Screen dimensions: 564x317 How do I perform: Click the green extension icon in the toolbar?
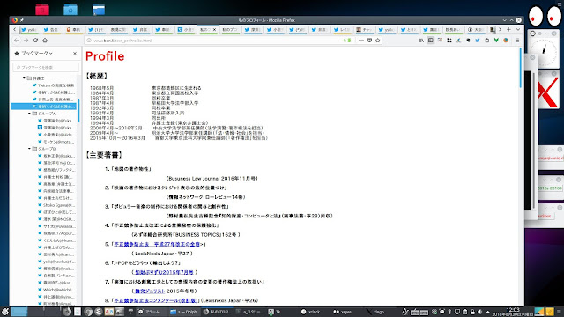click(496, 41)
